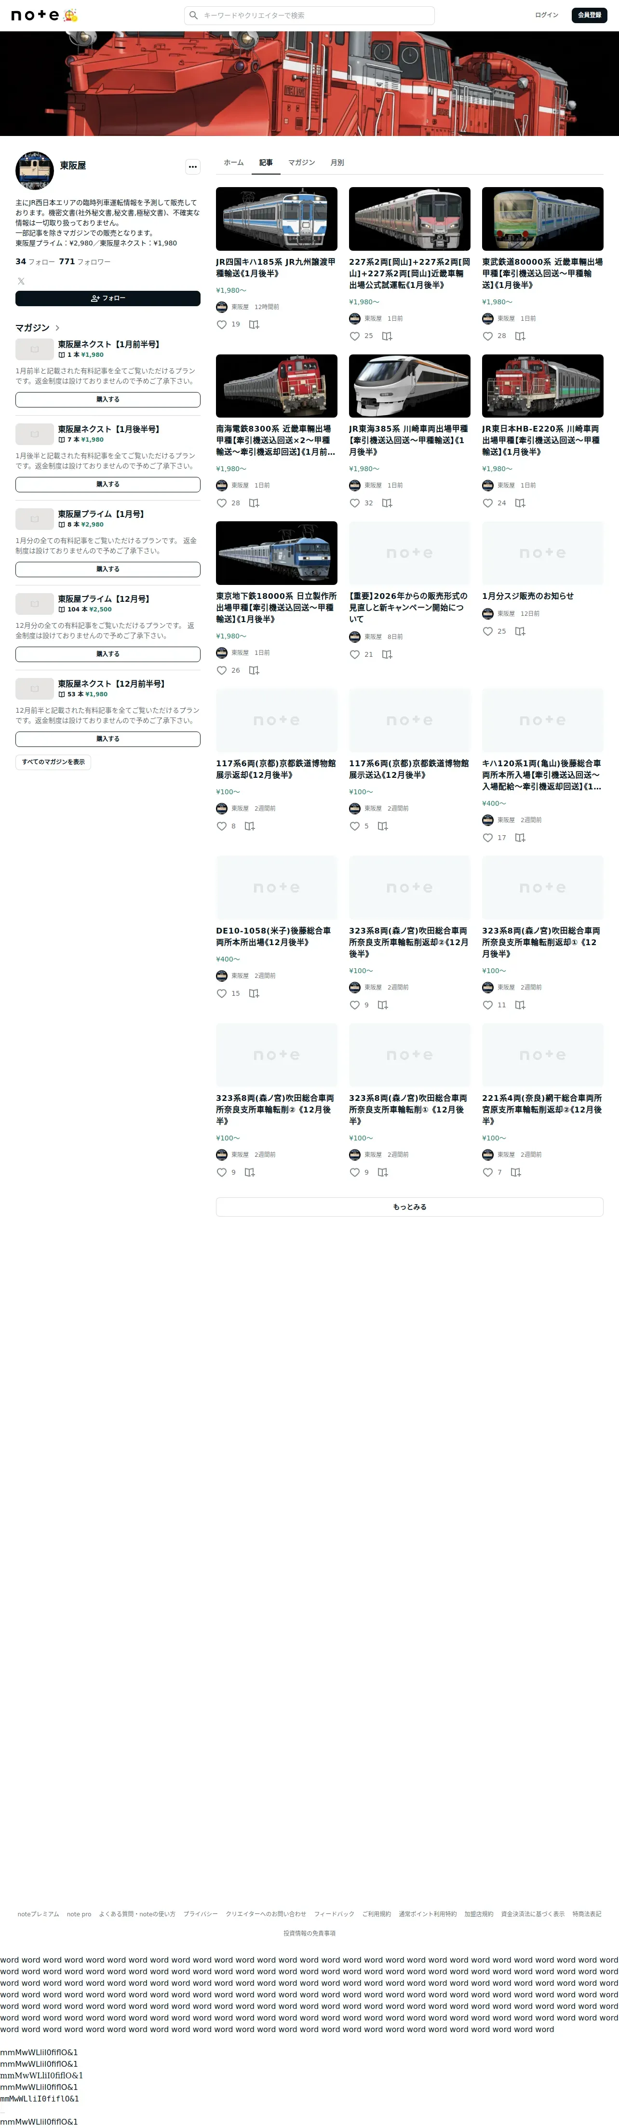
Task: Open 117系6両 京都鉄道博物館展示返却 article title
Action: (277, 769)
